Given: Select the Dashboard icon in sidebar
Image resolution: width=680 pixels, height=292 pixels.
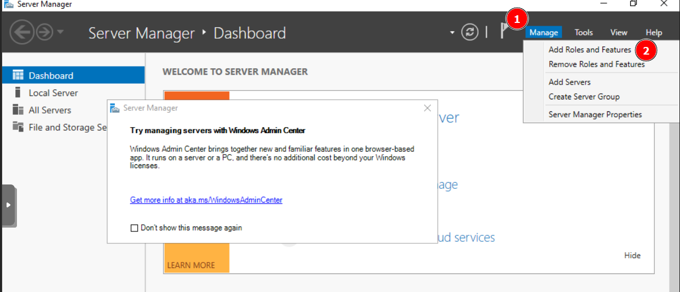Looking at the screenshot, I should pyautogui.click(x=18, y=75).
